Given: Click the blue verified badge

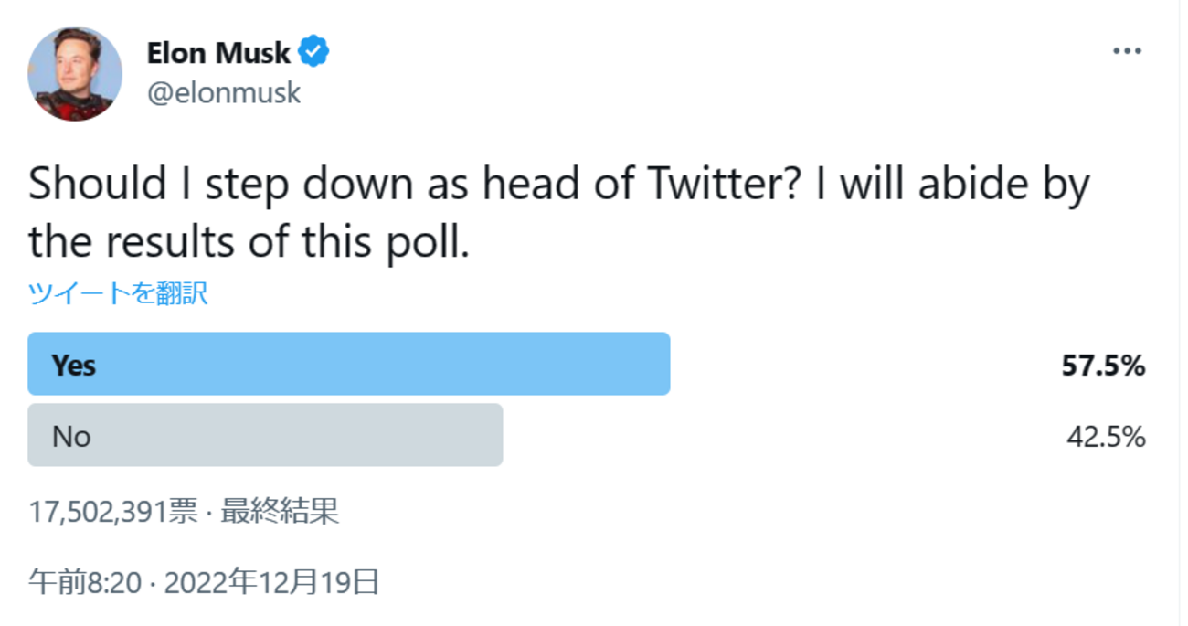Looking at the screenshot, I should [x=314, y=52].
